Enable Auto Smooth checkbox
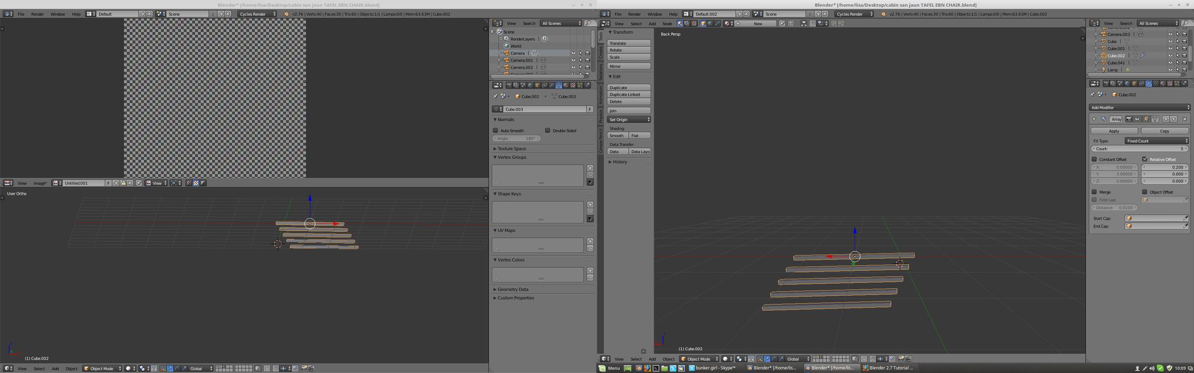Viewport: 1194px width, 373px height. [x=495, y=130]
